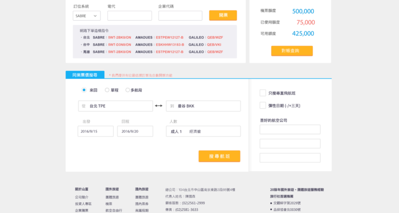
Task: Select the 來回 round-trip radio button
Action: pyautogui.click(x=84, y=91)
